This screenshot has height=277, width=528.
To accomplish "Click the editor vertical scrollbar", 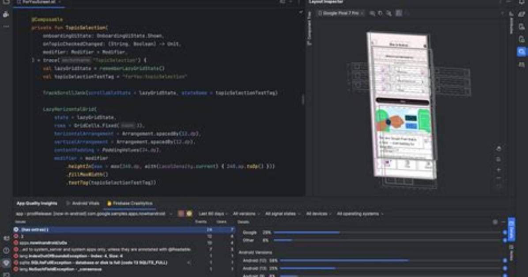I will 303,99.
